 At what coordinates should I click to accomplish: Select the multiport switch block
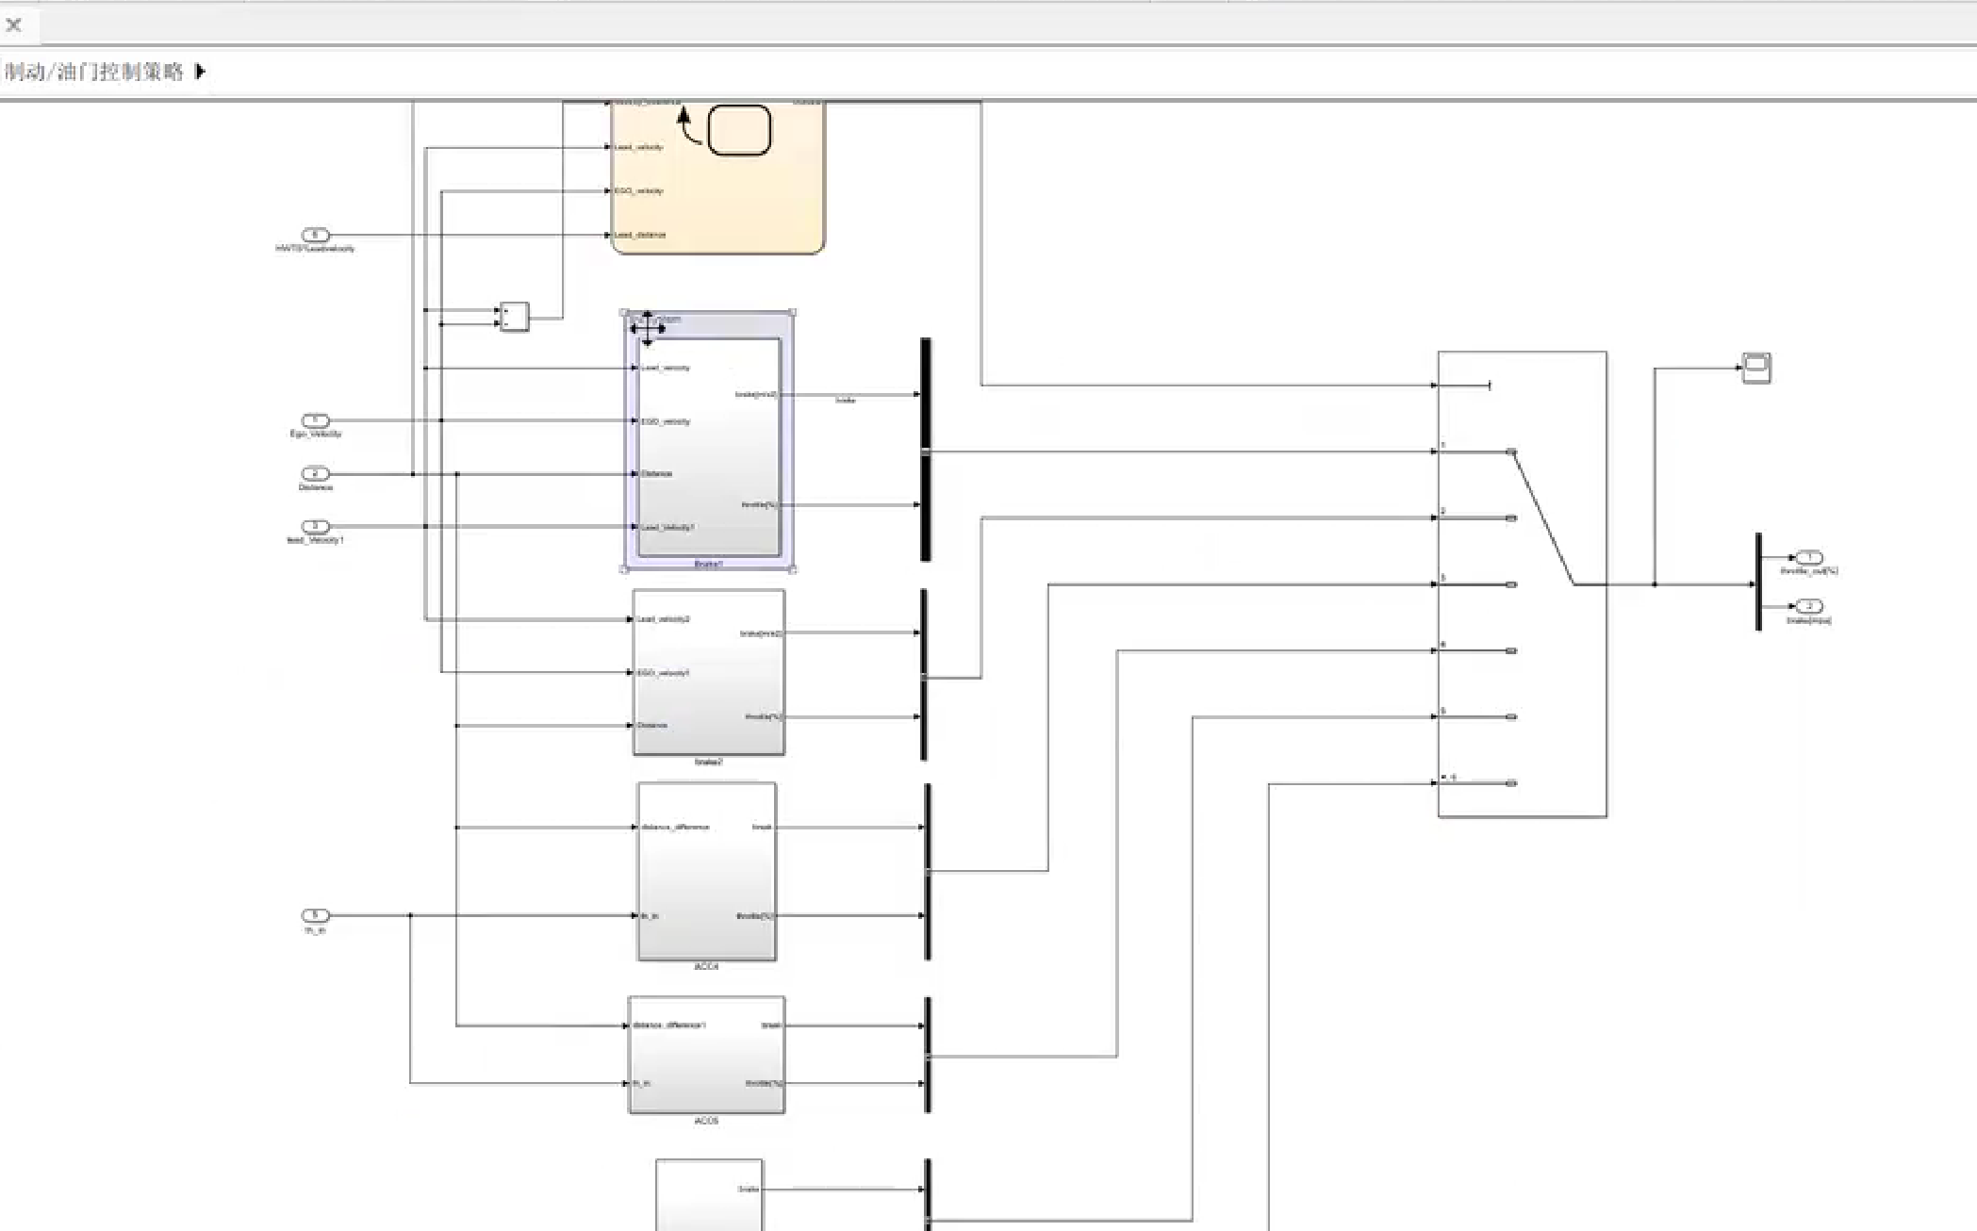click(x=1522, y=584)
